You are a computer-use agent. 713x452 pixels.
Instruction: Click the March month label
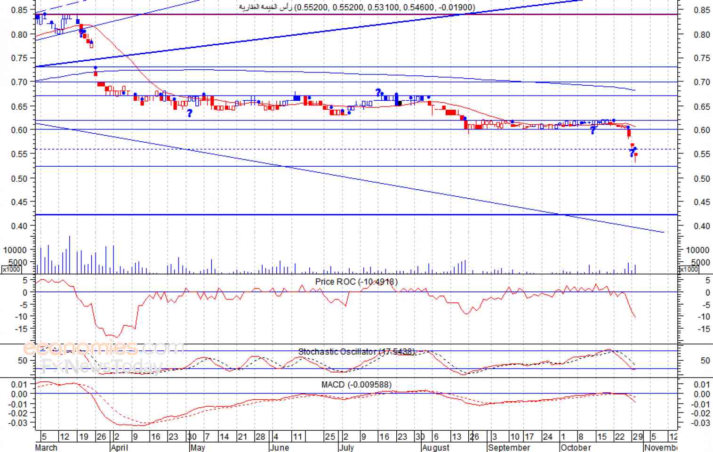[46, 447]
